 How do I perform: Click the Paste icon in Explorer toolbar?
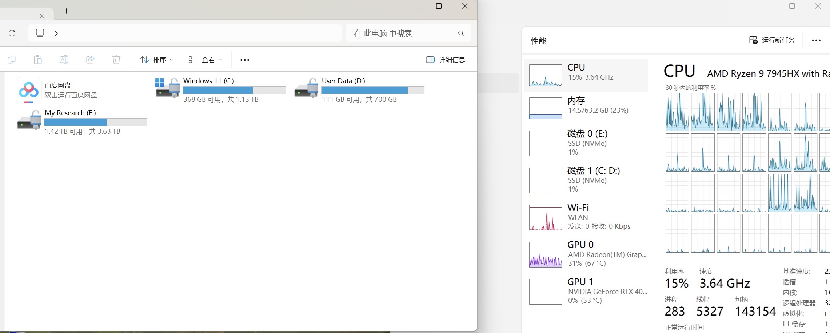pos(38,60)
